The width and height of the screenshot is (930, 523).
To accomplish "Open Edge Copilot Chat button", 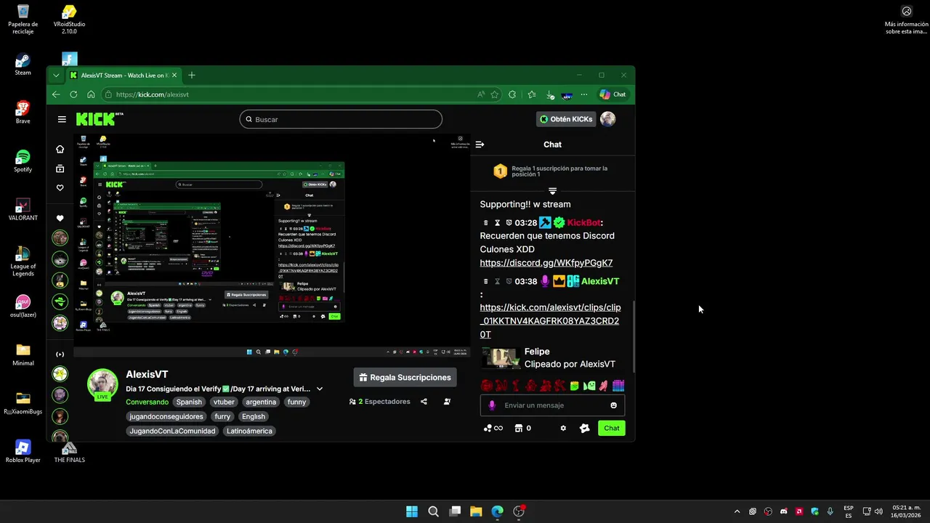I will click(612, 94).
